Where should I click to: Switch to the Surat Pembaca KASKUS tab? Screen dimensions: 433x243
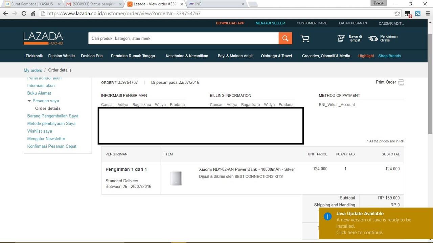[33, 4]
